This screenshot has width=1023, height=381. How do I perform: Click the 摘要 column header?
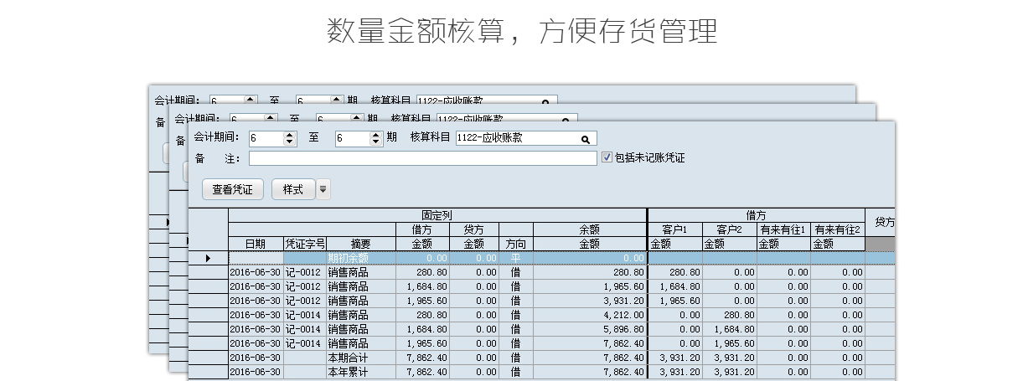coord(361,244)
